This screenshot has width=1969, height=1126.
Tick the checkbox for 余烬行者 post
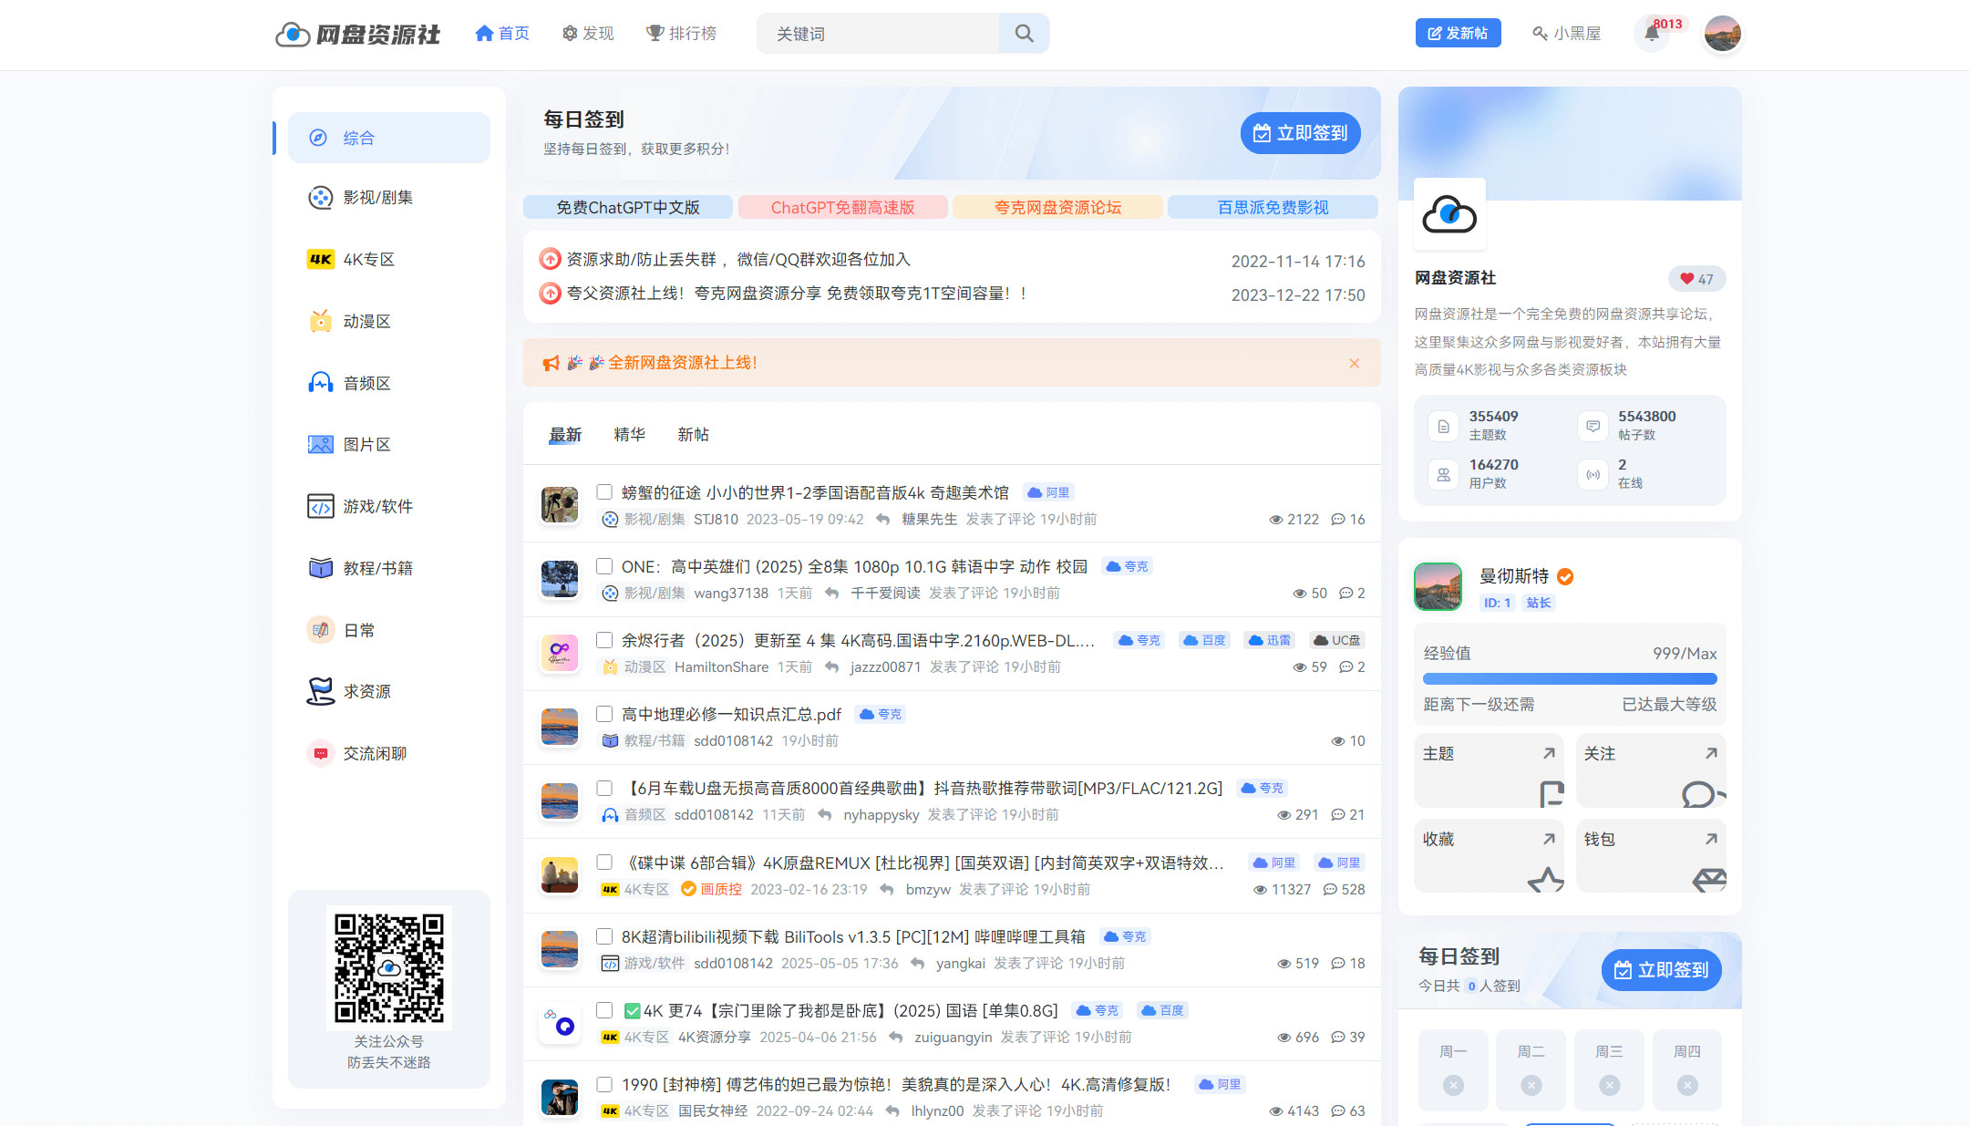point(603,640)
